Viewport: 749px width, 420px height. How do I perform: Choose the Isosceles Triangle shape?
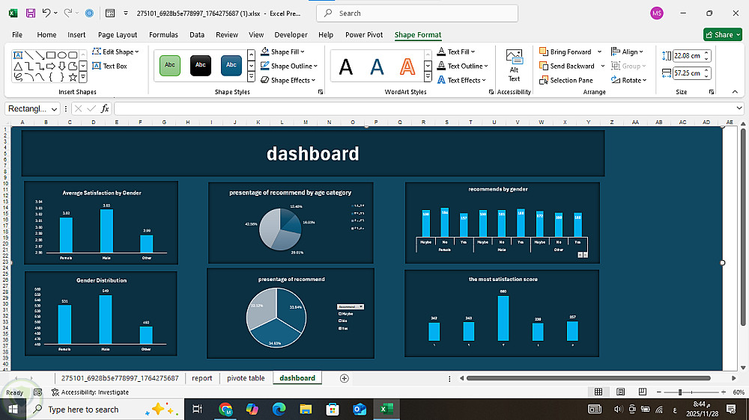18,67
